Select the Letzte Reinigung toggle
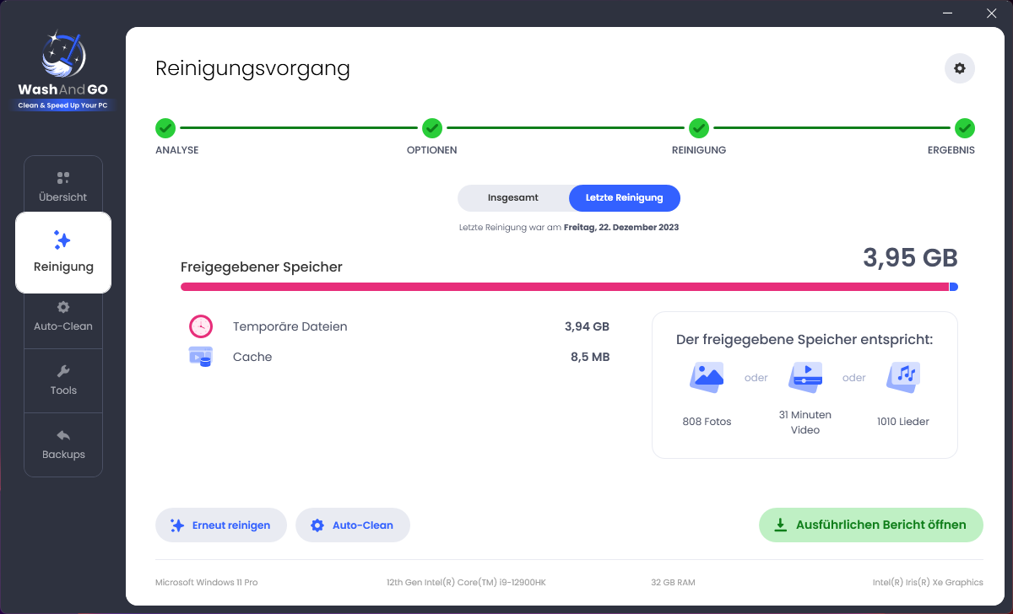Screen dimensions: 1013x614 (624, 198)
